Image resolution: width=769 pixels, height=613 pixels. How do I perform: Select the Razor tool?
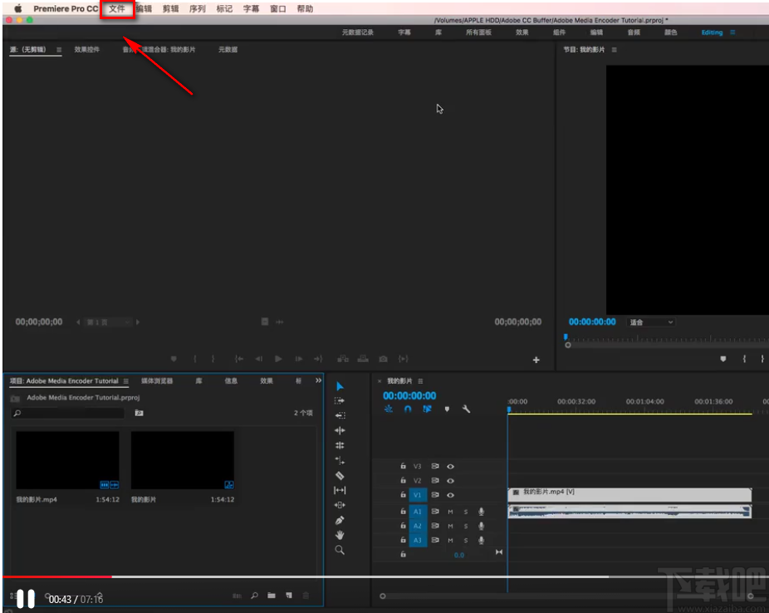pyautogui.click(x=340, y=475)
